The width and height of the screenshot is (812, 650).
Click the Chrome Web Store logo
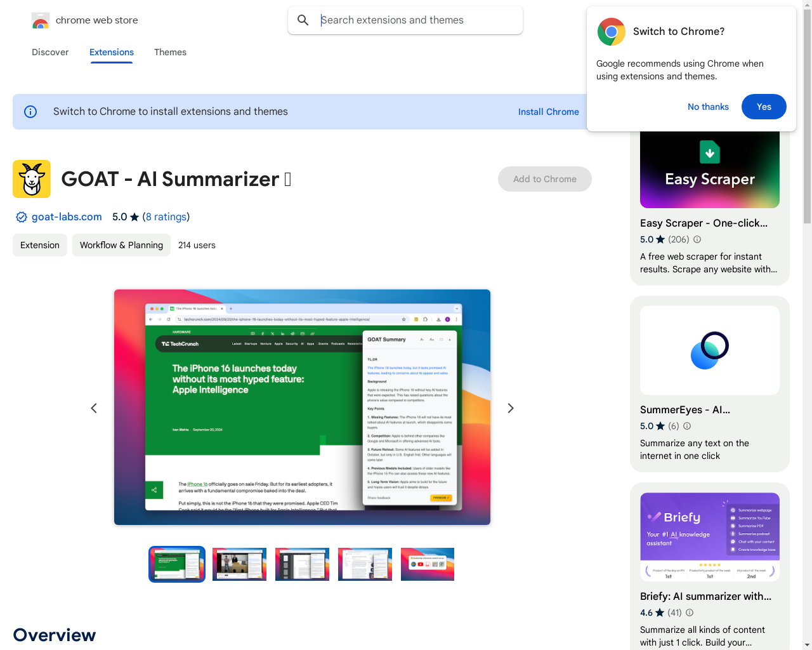[41, 20]
